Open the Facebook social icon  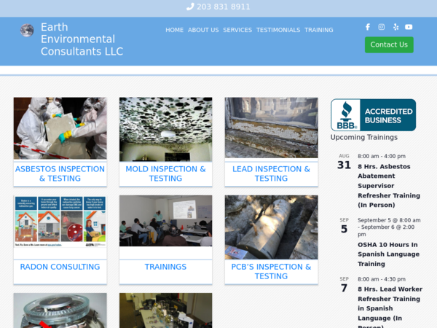[368, 27]
